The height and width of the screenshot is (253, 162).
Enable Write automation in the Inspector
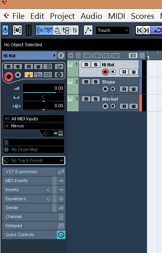(38, 66)
